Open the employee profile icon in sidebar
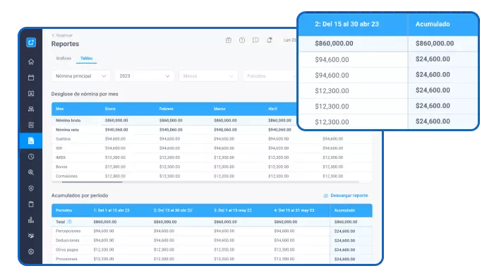Image resolution: width=494 pixels, height=278 pixels. 31,94
